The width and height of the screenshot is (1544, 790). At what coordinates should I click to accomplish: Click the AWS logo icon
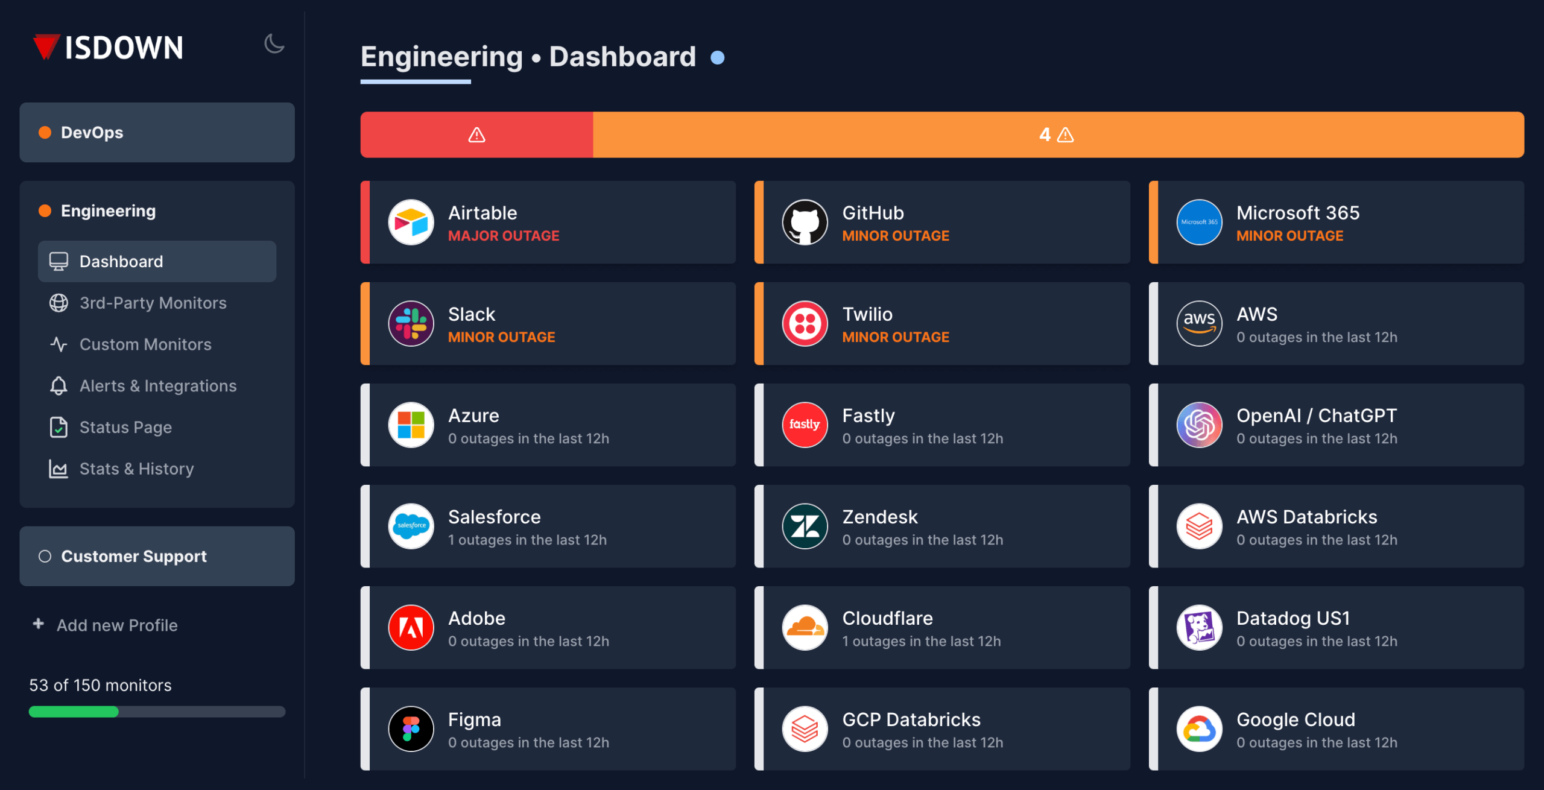tap(1199, 324)
